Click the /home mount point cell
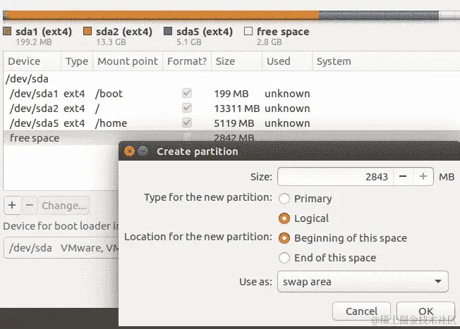 click(111, 123)
